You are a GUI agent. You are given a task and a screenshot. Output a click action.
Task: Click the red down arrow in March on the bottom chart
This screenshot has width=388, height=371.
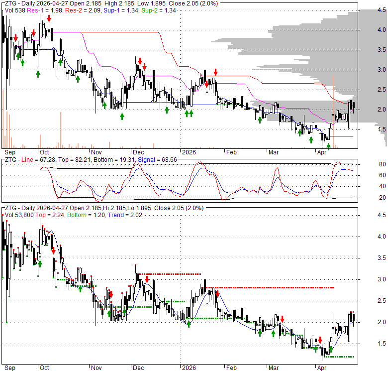(282, 319)
